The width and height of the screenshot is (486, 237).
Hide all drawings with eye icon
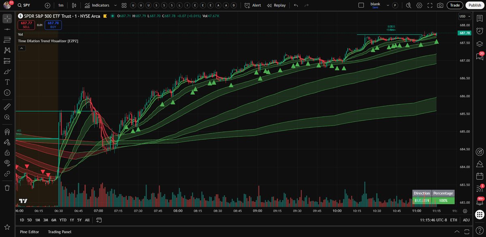point(7,163)
